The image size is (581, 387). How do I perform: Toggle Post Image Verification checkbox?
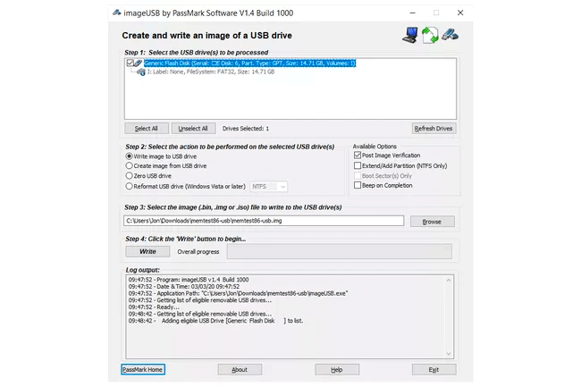(x=358, y=156)
